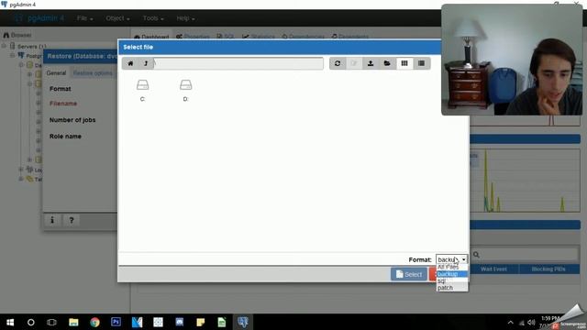Click the Blocking PIDs column header
This screenshot has height=330, width=587.
[x=548, y=269]
